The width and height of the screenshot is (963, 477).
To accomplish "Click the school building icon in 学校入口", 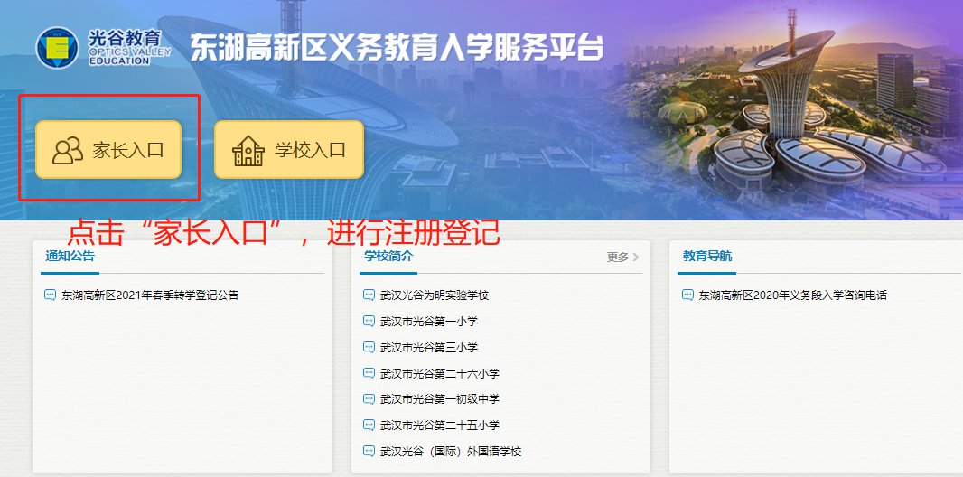I will pyautogui.click(x=248, y=150).
